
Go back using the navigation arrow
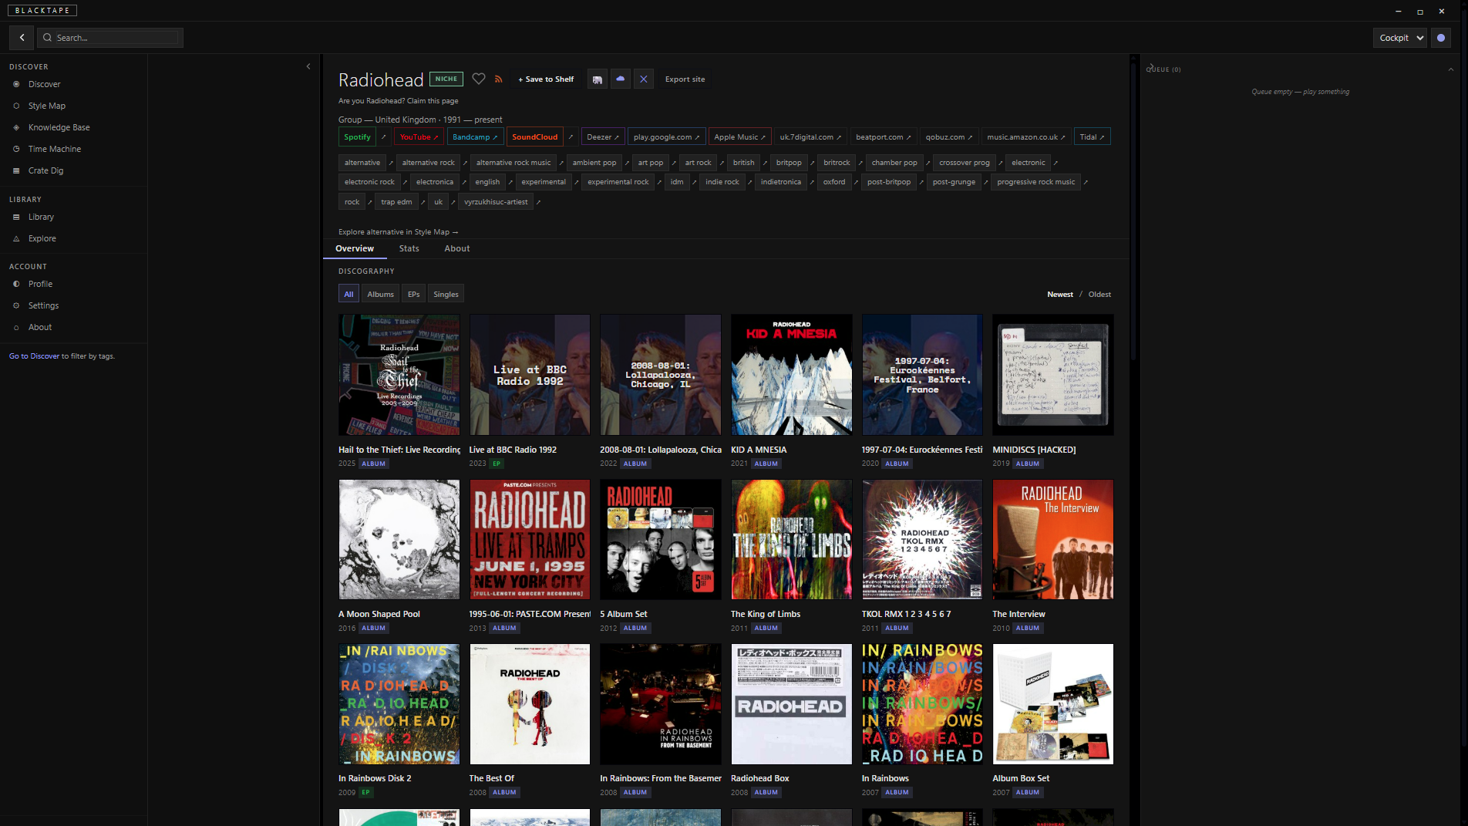coord(21,37)
